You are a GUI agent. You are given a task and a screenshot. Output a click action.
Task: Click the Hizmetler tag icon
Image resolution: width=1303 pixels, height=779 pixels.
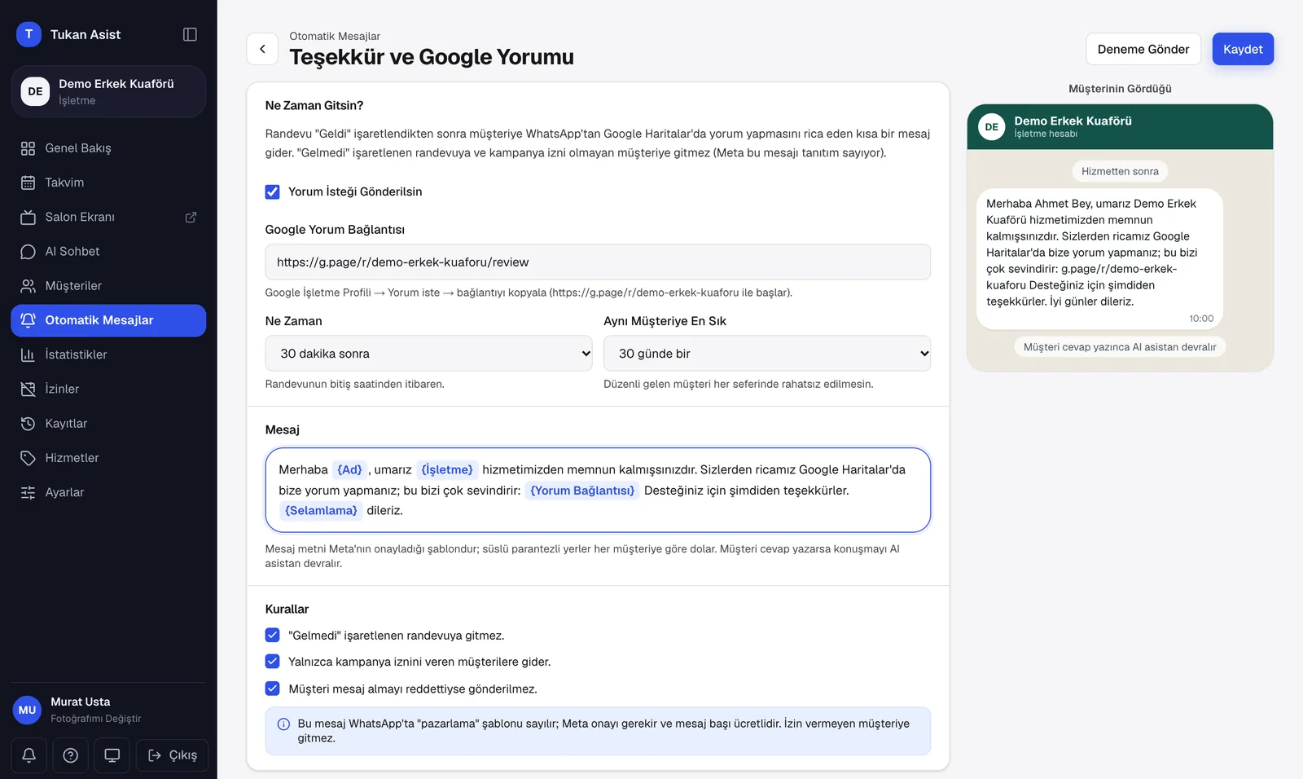(x=28, y=458)
